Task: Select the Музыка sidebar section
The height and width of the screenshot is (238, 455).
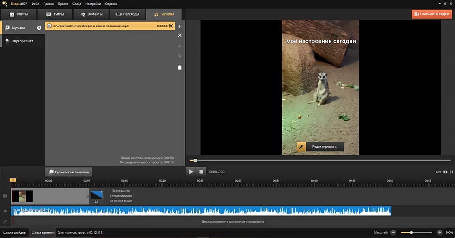Action: [23, 28]
